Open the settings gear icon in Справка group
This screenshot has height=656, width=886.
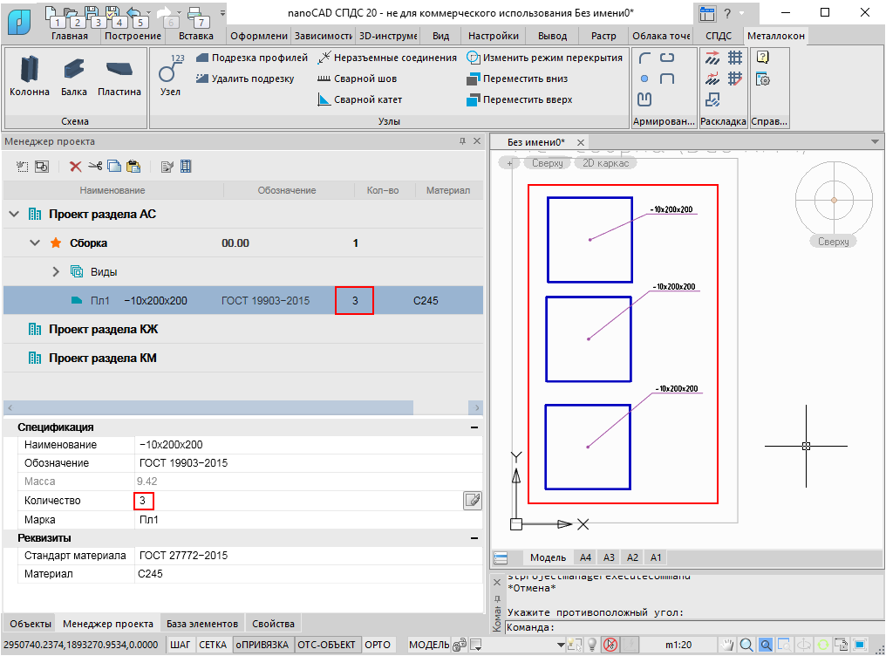(763, 79)
